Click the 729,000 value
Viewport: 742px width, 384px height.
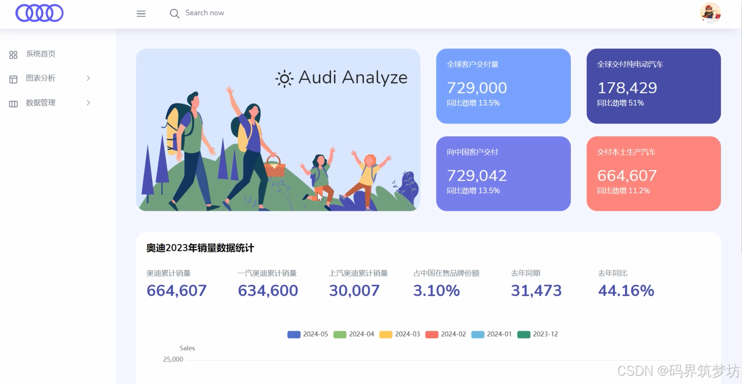[477, 88]
